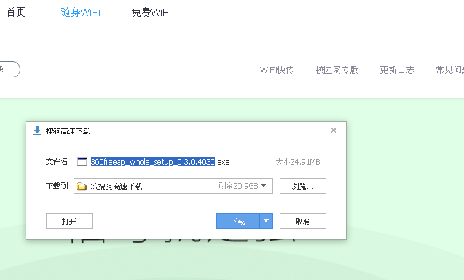Edit the file name input field

pyautogui.click(x=200, y=161)
